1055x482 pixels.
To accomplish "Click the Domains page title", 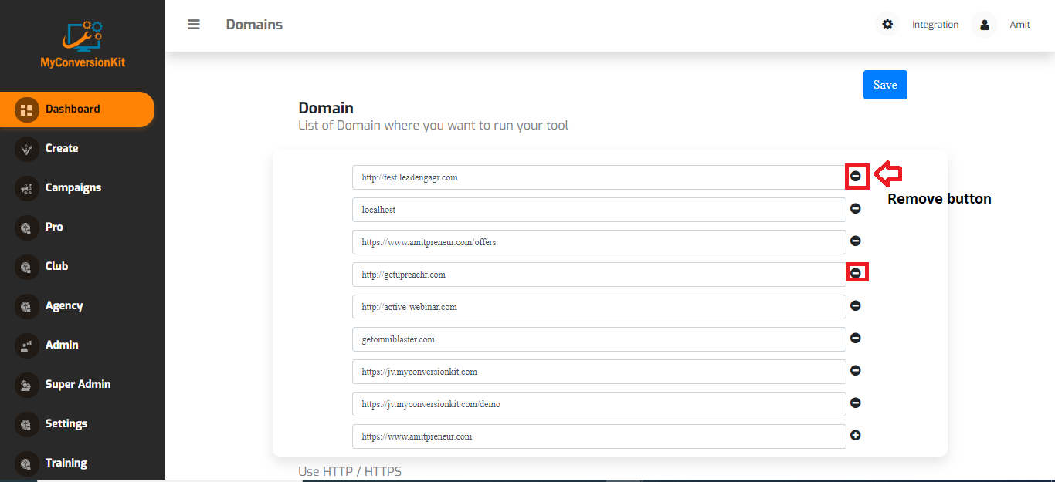I will click(254, 25).
